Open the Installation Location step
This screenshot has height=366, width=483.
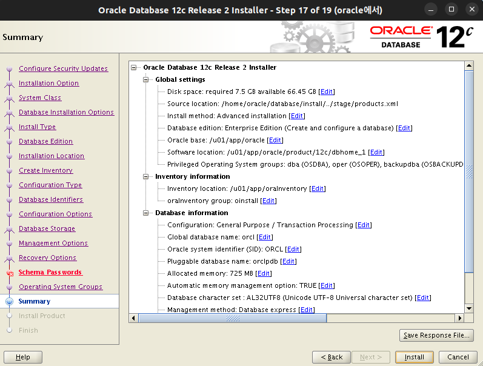pos(52,156)
